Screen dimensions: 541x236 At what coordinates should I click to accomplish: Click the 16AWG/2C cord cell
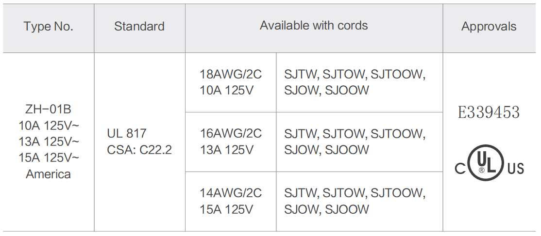click(x=231, y=142)
